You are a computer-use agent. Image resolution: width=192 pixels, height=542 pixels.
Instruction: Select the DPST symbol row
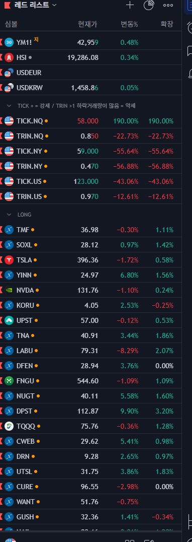pyautogui.click(x=90, y=411)
